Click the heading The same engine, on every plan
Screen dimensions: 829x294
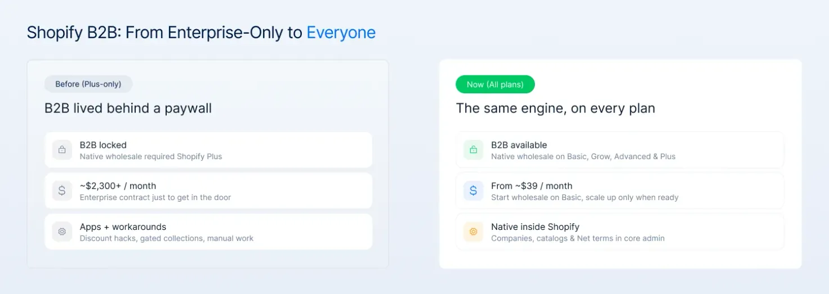[555, 108]
